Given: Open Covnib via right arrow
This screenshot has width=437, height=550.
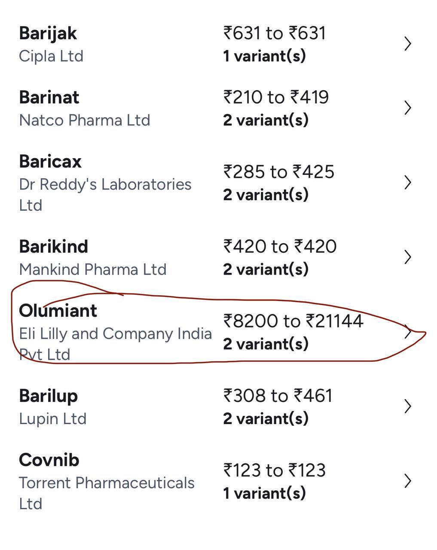Looking at the screenshot, I should point(408,481).
